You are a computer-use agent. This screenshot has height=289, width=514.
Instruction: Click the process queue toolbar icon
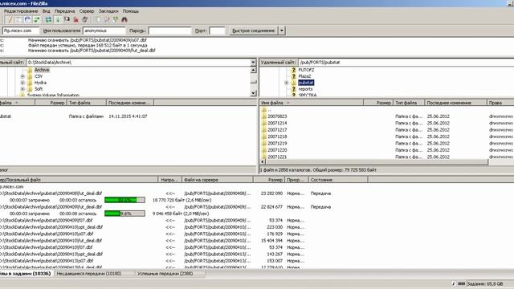point(58,19)
